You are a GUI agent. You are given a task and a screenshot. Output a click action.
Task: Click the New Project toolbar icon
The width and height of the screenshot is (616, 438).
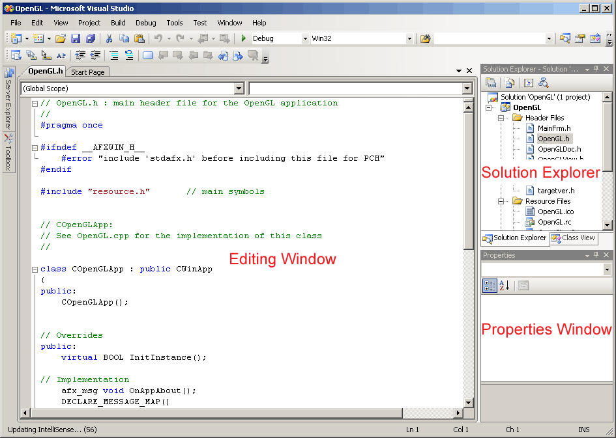pos(16,38)
